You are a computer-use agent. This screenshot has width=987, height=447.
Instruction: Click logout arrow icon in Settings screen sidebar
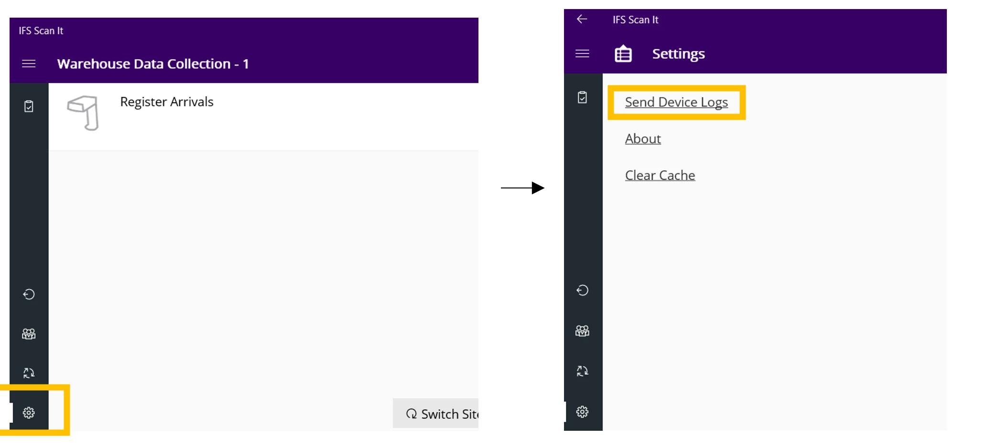click(582, 290)
